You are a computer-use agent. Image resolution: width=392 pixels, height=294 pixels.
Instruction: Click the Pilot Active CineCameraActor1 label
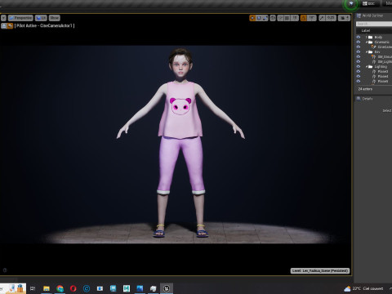[x=44, y=26]
